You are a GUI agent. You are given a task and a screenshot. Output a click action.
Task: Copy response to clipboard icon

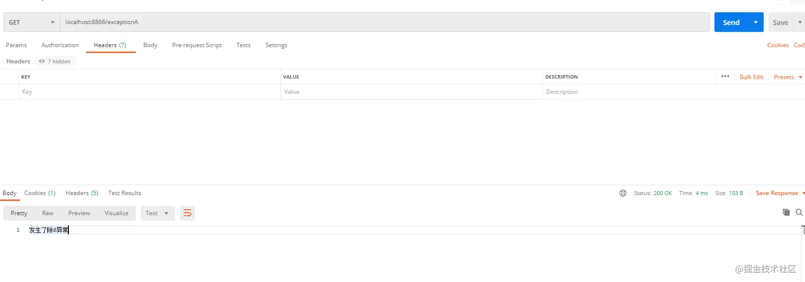[x=786, y=212]
